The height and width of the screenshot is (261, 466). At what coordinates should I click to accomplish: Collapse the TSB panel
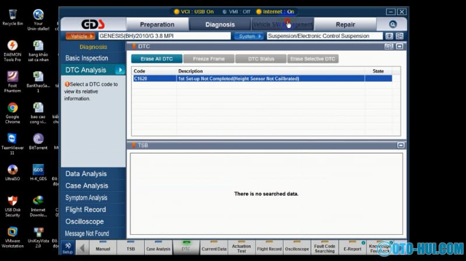pyautogui.click(x=400, y=145)
